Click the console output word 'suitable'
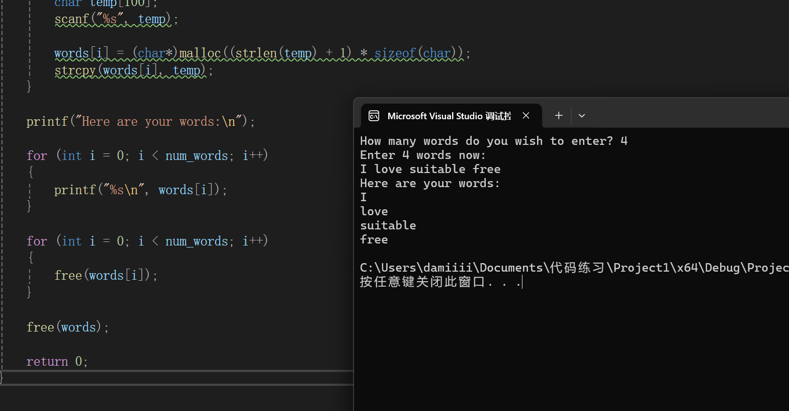Screen dimensions: 789x411 pos(388,225)
